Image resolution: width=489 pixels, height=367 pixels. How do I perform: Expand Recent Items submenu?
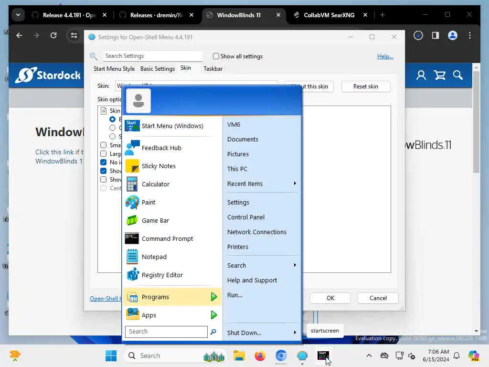(x=295, y=183)
